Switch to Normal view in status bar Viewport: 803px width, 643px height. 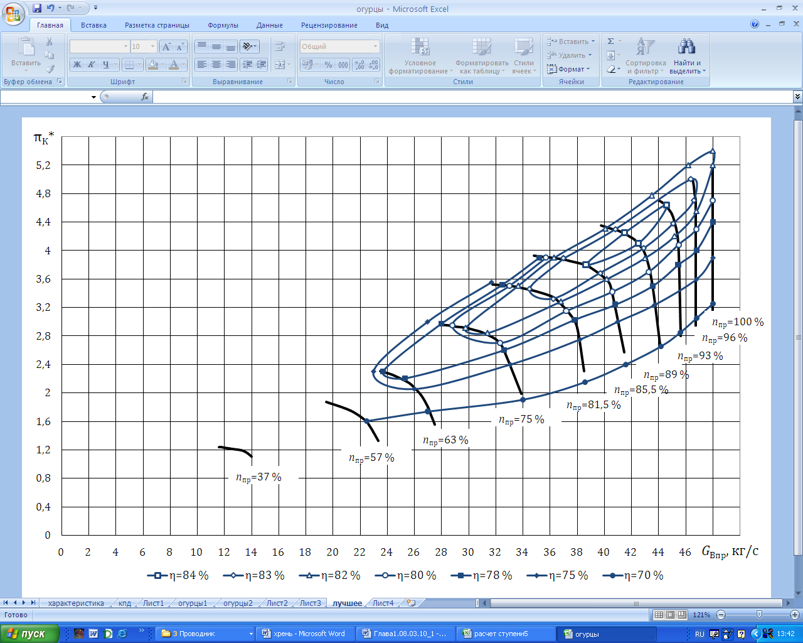pos(659,615)
